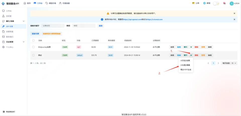Screen dimensions: 241x116
Task: Select API 令牌 in the sidebar
Action: pos(13,26)
